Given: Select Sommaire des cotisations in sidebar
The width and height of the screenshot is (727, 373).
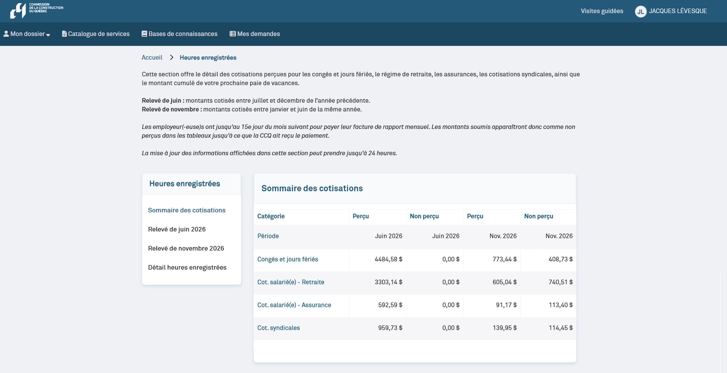Looking at the screenshot, I should point(187,210).
